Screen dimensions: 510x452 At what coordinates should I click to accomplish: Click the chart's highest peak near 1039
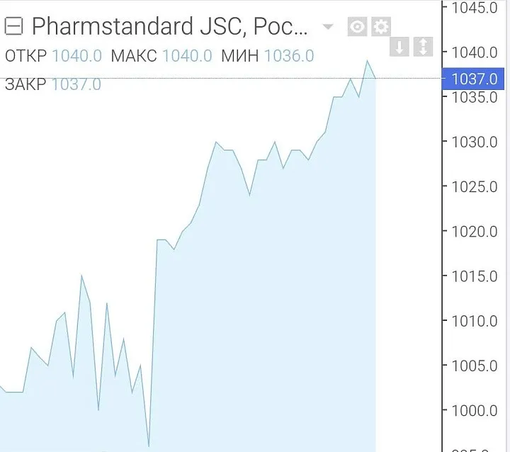[x=368, y=61]
